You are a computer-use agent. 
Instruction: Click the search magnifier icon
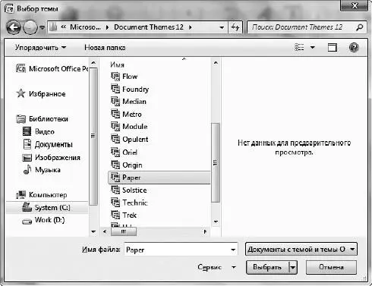tap(359, 27)
